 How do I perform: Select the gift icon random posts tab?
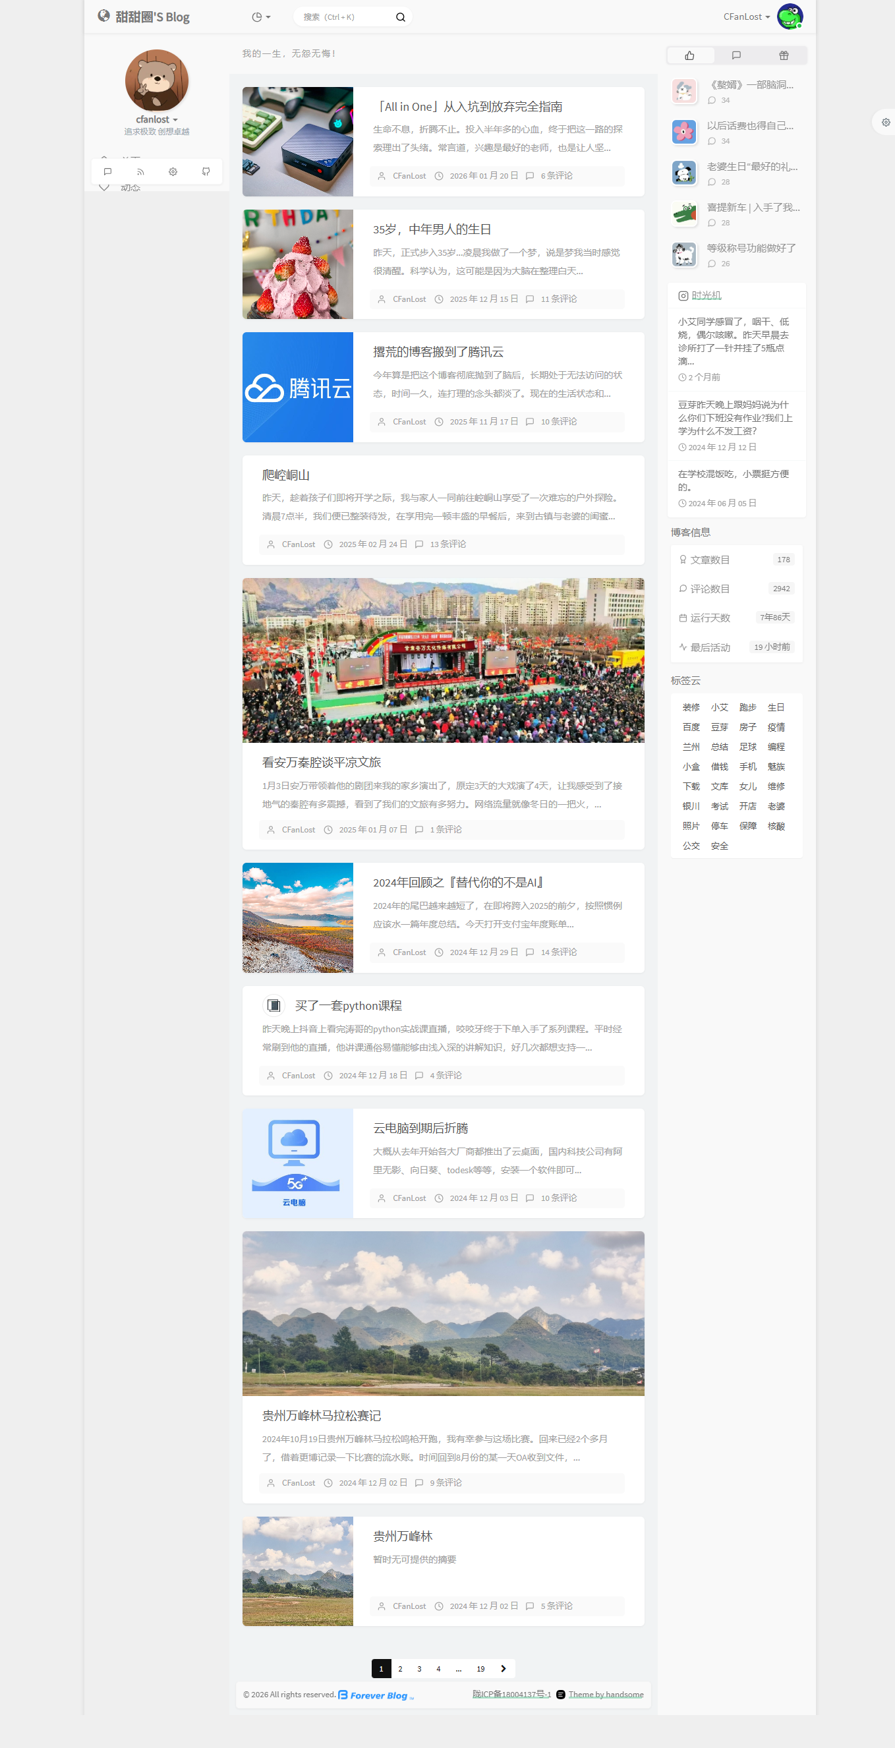click(783, 55)
